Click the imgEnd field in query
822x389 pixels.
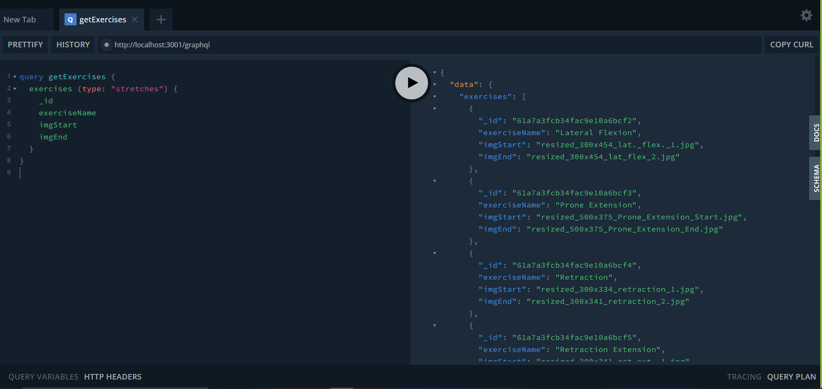point(53,137)
